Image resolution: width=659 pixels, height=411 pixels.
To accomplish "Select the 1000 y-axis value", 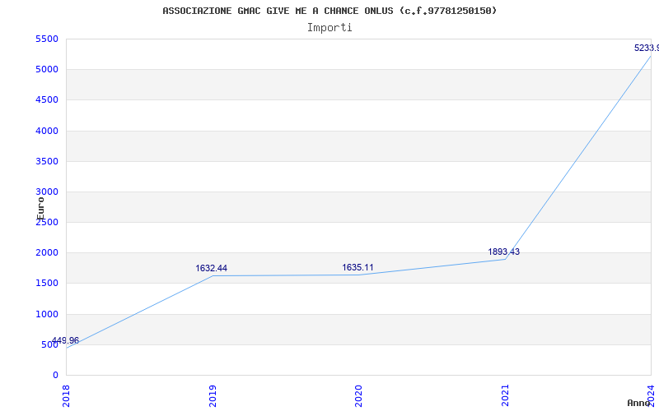I will [x=47, y=314].
